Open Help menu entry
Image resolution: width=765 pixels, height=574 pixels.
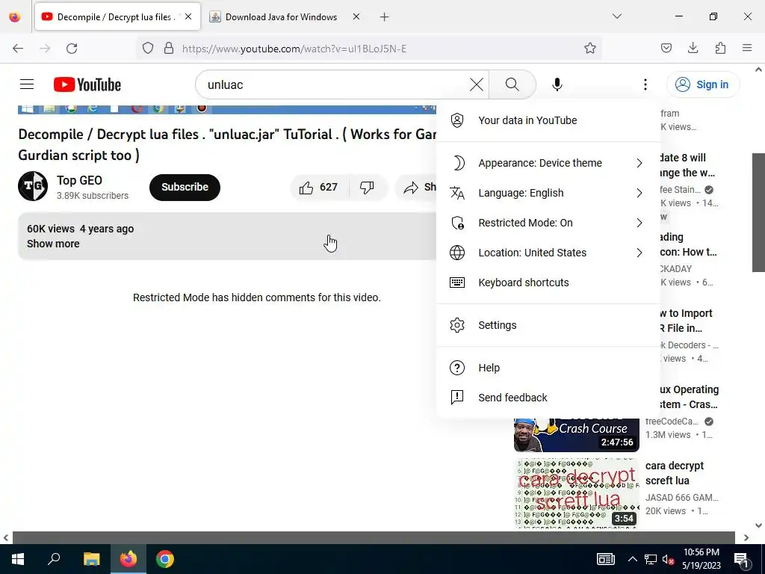548,368
